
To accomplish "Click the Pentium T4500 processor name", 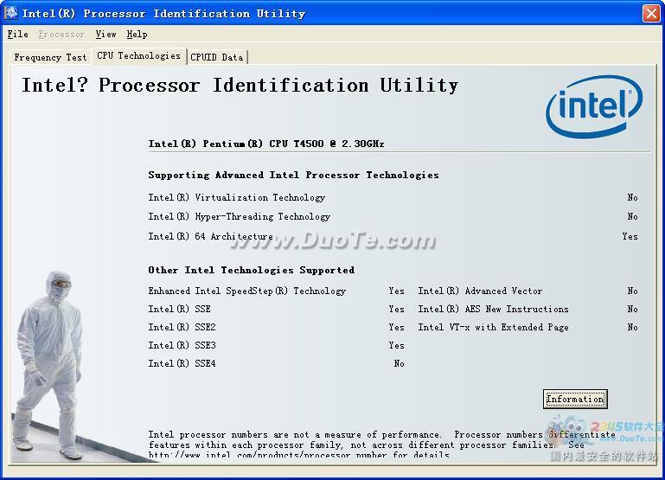I will pyautogui.click(x=266, y=144).
